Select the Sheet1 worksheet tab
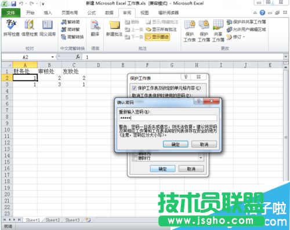 coord(33,220)
